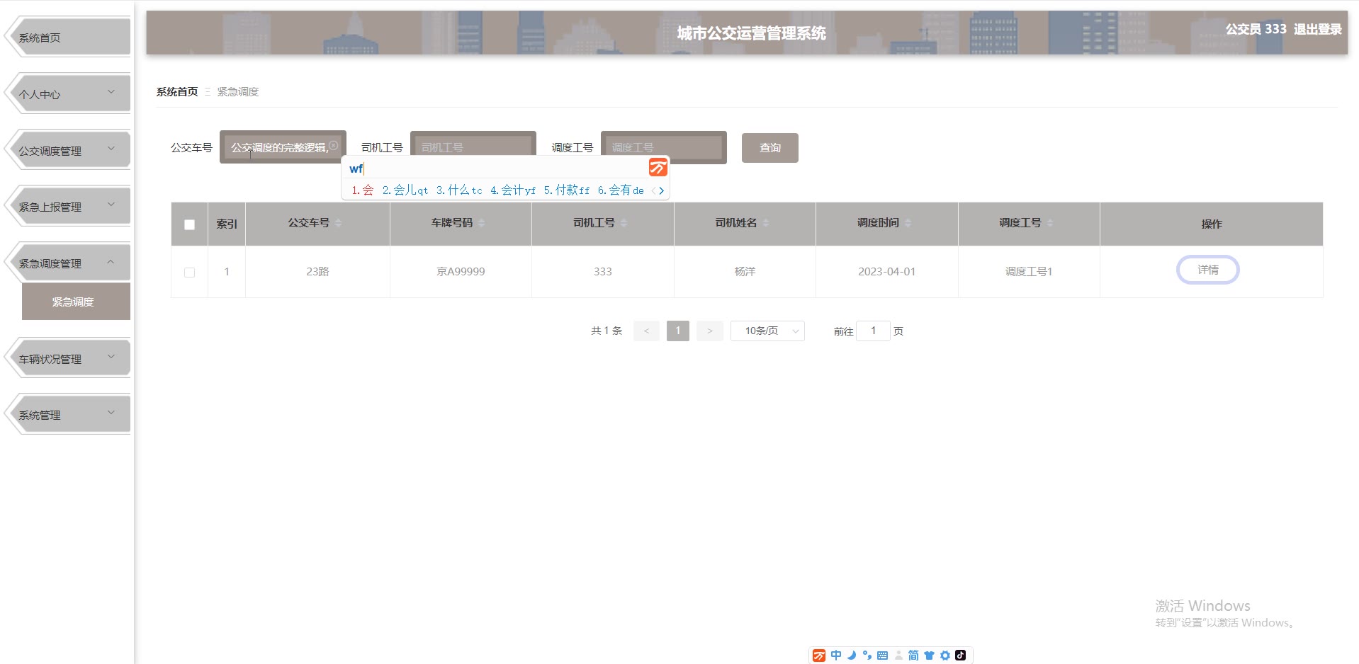Open 系统首页 in sidebar
The image size is (1359, 664).
[68, 37]
